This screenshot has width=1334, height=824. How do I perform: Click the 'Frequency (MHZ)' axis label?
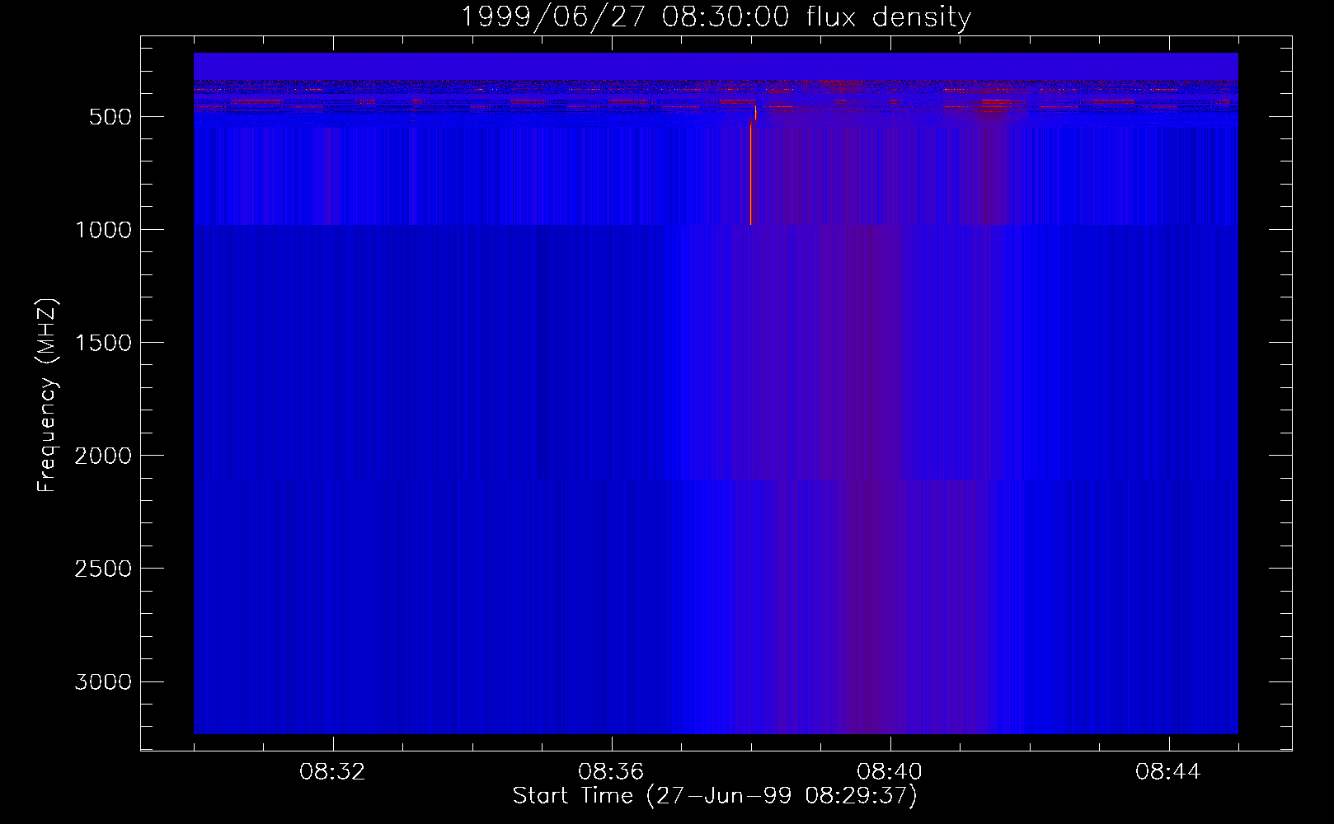tap(47, 396)
